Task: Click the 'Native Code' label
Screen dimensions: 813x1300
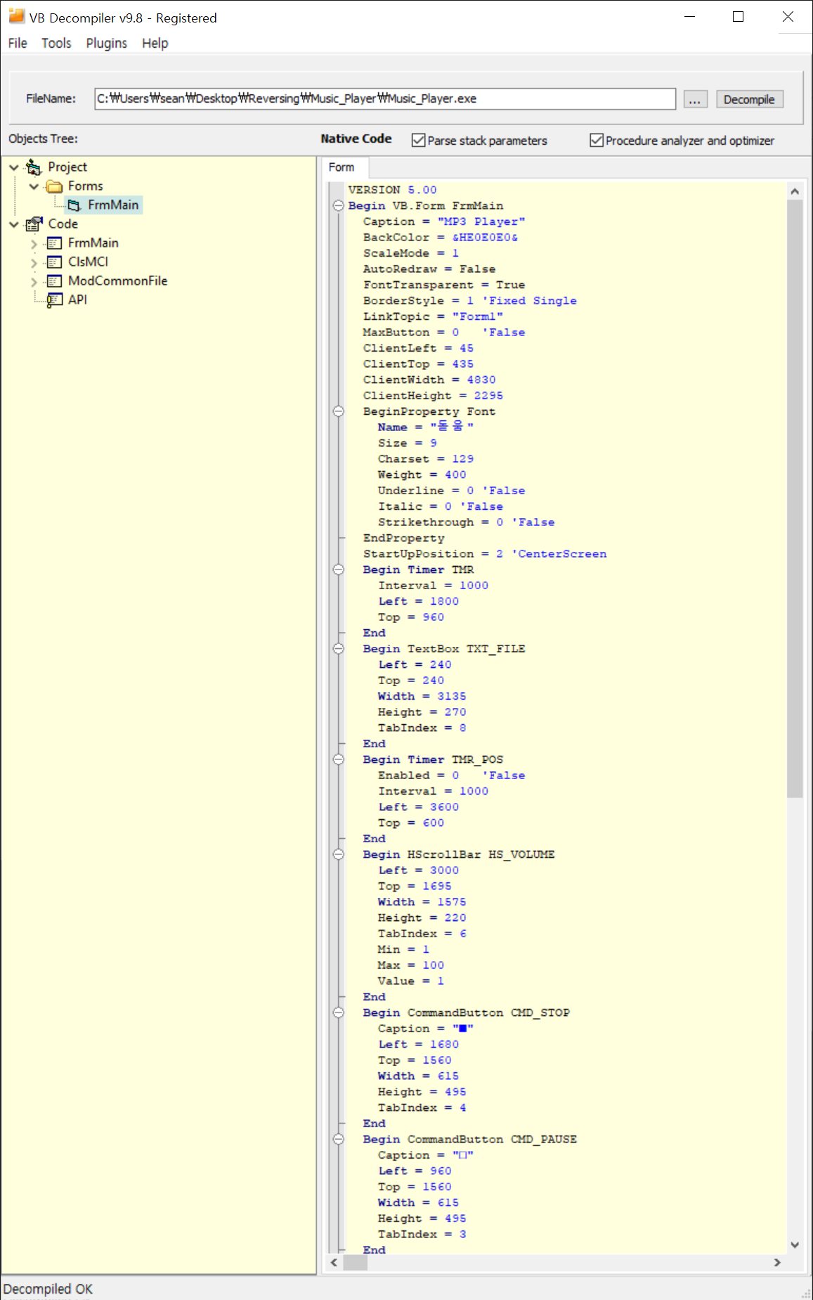Action: point(356,139)
